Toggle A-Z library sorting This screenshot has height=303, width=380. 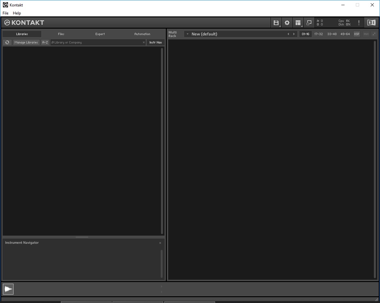tap(45, 43)
